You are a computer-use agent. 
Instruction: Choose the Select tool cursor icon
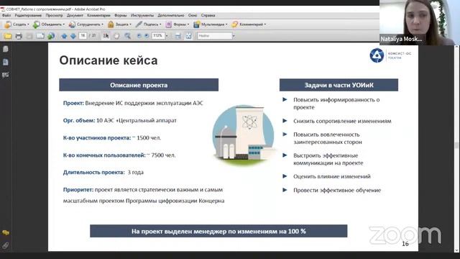click(x=106, y=36)
